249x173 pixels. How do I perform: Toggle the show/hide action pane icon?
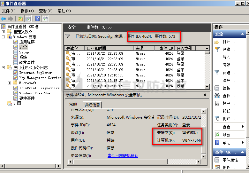(45, 19)
